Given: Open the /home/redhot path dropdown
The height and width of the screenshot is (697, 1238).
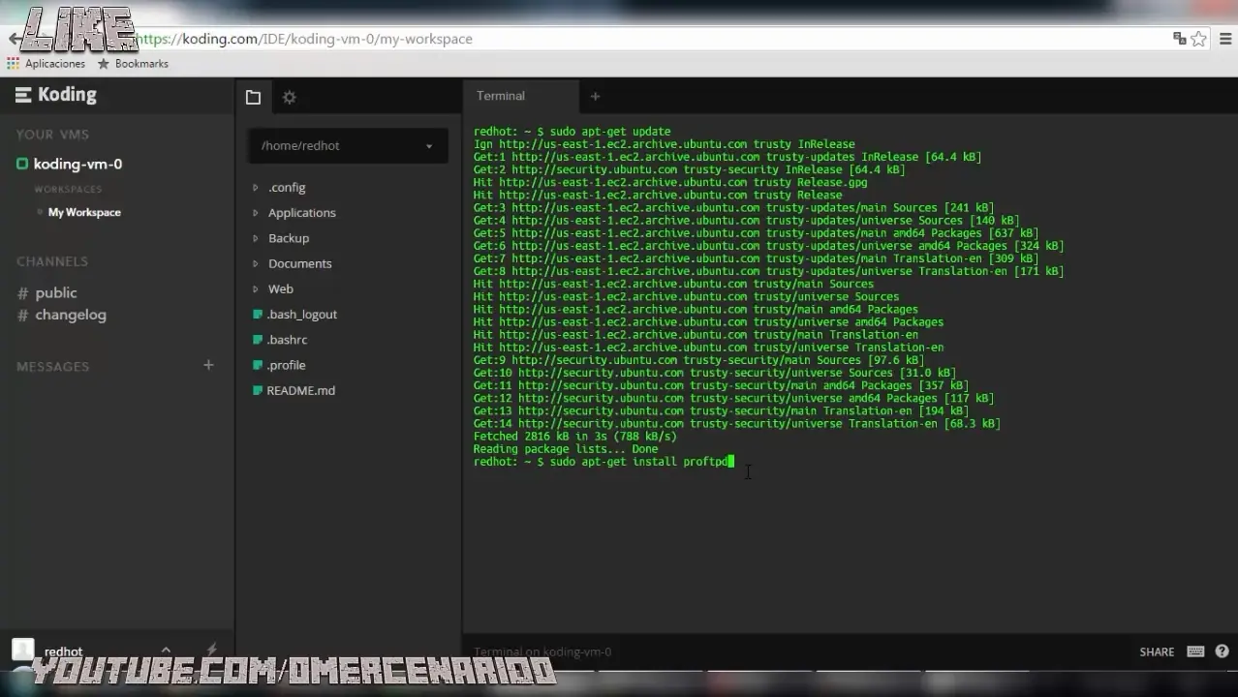Looking at the screenshot, I should 348,145.
